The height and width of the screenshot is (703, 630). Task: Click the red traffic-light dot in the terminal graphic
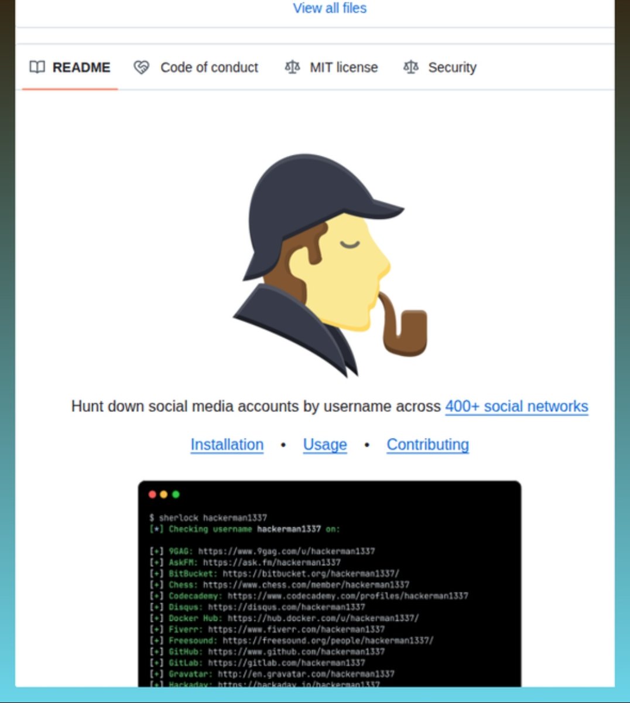[x=153, y=494]
